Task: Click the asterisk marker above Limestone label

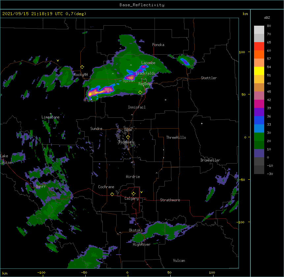Action: tap(50, 114)
